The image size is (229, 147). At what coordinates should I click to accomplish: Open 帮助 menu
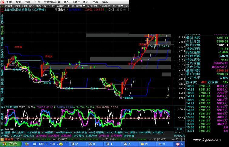105,2
